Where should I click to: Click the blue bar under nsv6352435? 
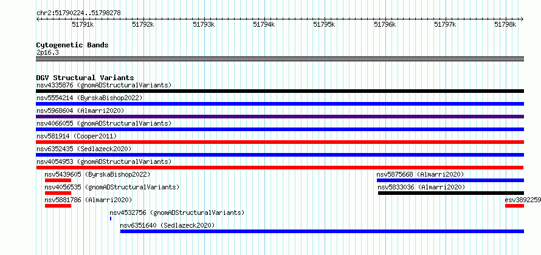click(x=280, y=155)
